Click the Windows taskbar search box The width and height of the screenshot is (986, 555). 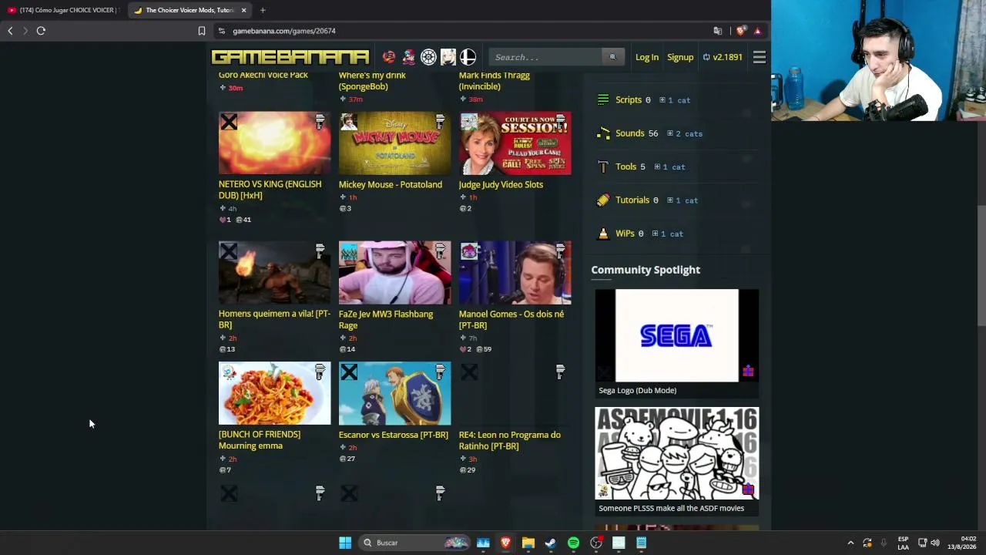416,543
